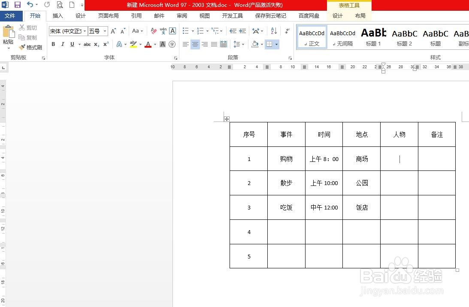Open the 表格工具 设计 tab
Viewport: 469px width, 307px height.
(x=337, y=15)
